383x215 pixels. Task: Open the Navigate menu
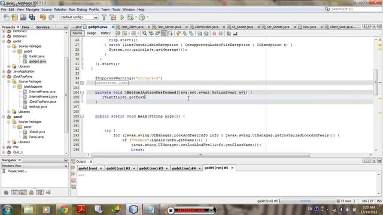click(x=32, y=10)
